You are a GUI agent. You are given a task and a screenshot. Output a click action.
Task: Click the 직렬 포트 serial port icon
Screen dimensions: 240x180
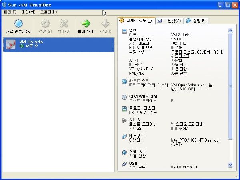click(x=124, y=152)
